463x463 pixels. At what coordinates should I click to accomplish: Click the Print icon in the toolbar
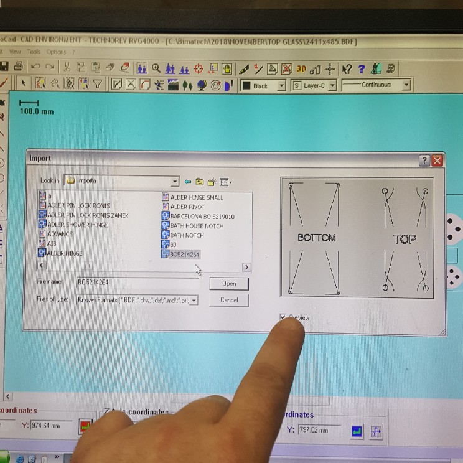click(18, 67)
